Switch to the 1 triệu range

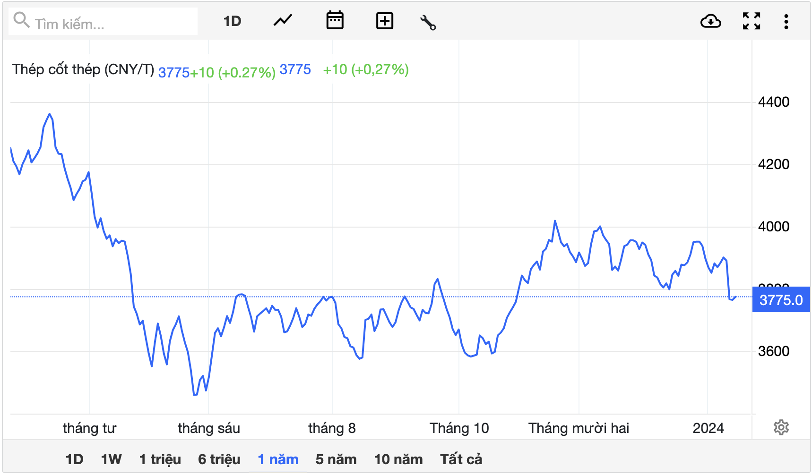point(160,459)
